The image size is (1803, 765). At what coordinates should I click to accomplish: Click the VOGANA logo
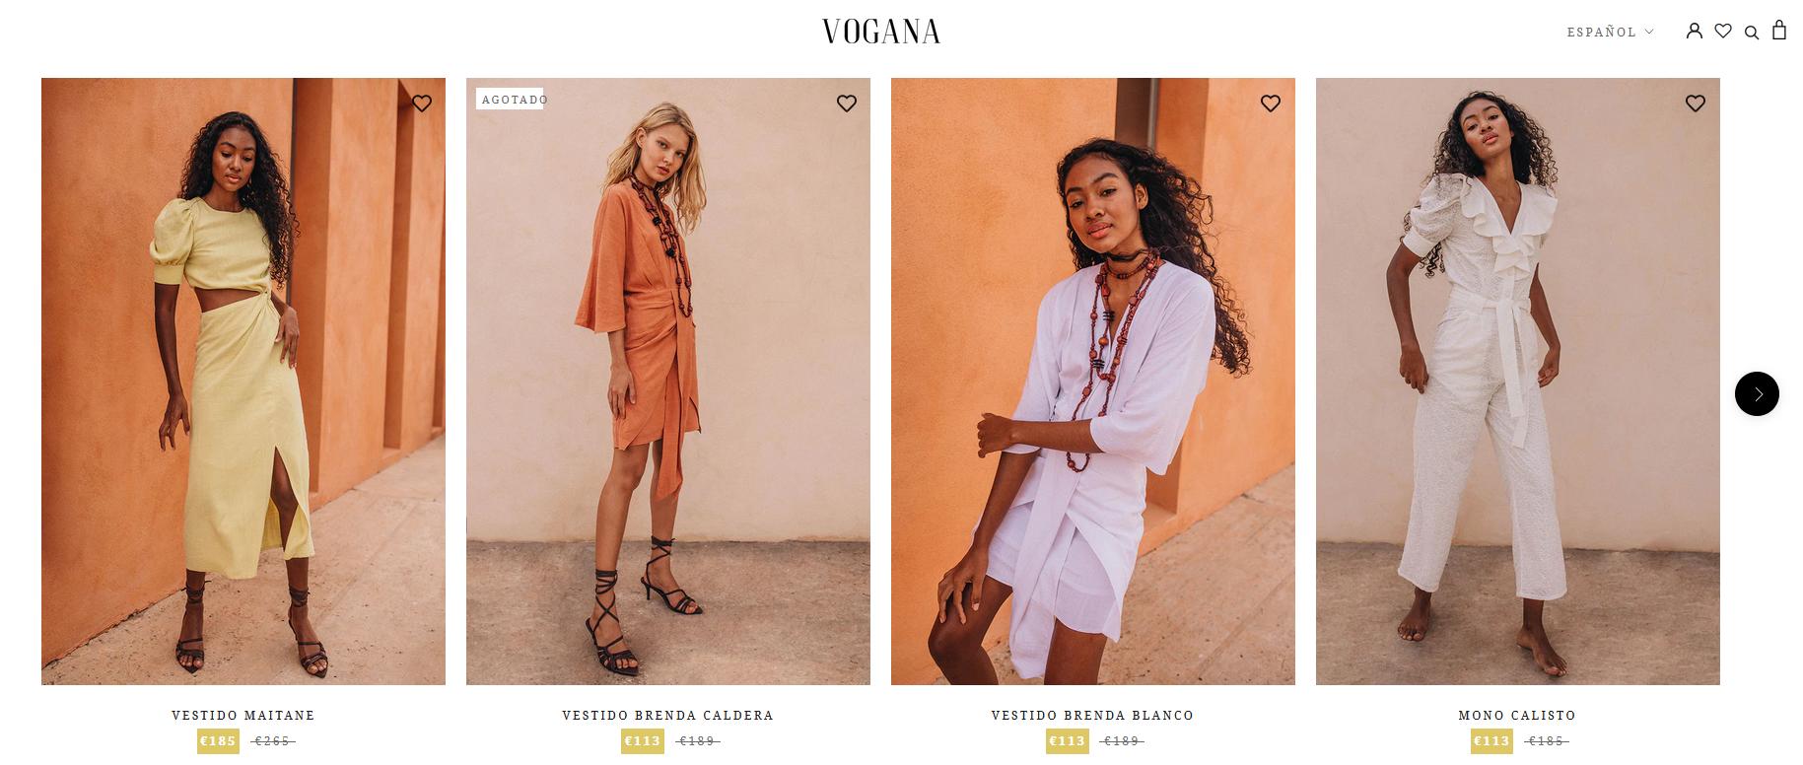881,32
